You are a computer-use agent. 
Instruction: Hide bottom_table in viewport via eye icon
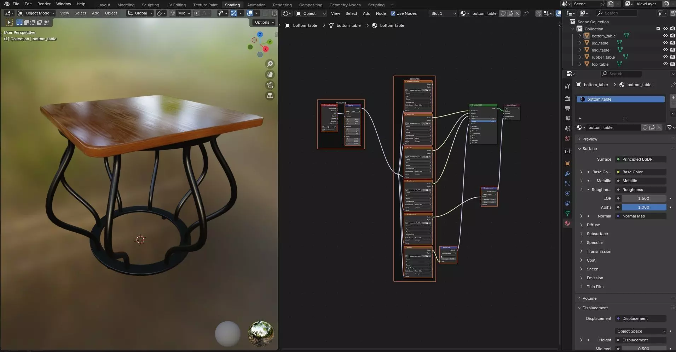tap(665, 36)
